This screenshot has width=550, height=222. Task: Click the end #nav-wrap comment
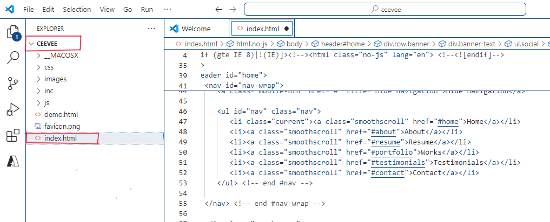tap(280, 203)
